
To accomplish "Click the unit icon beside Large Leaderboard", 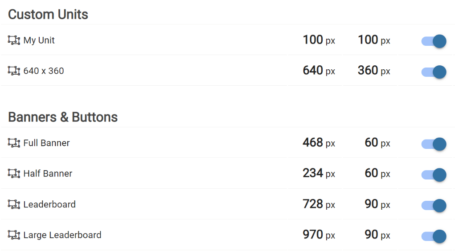I will [x=14, y=235].
